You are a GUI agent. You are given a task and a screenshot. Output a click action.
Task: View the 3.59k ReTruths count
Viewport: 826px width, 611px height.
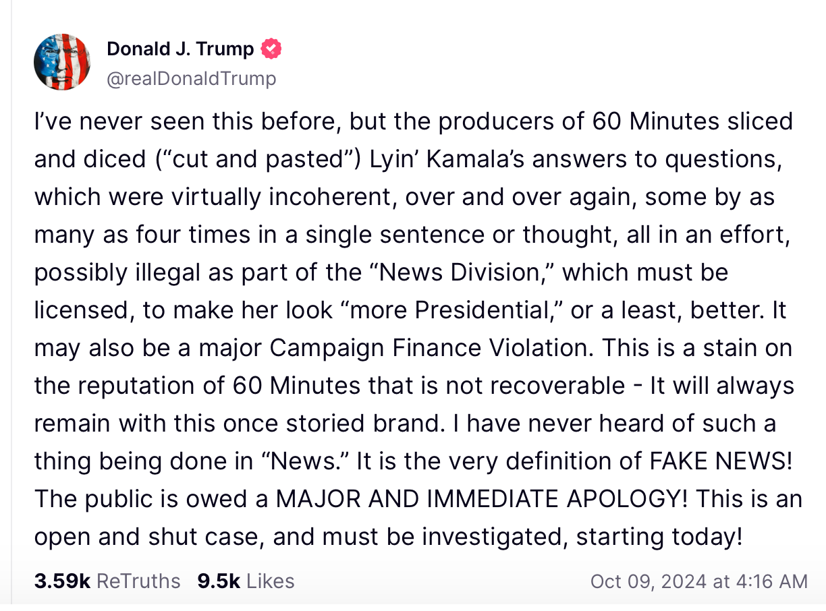point(62,581)
